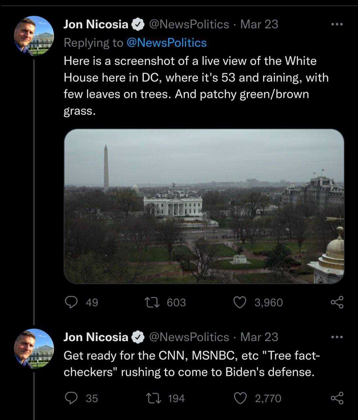The height and width of the screenshot is (420, 358).
Task: View second tweet's profile avatar
Action: pyautogui.click(x=34, y=348)
